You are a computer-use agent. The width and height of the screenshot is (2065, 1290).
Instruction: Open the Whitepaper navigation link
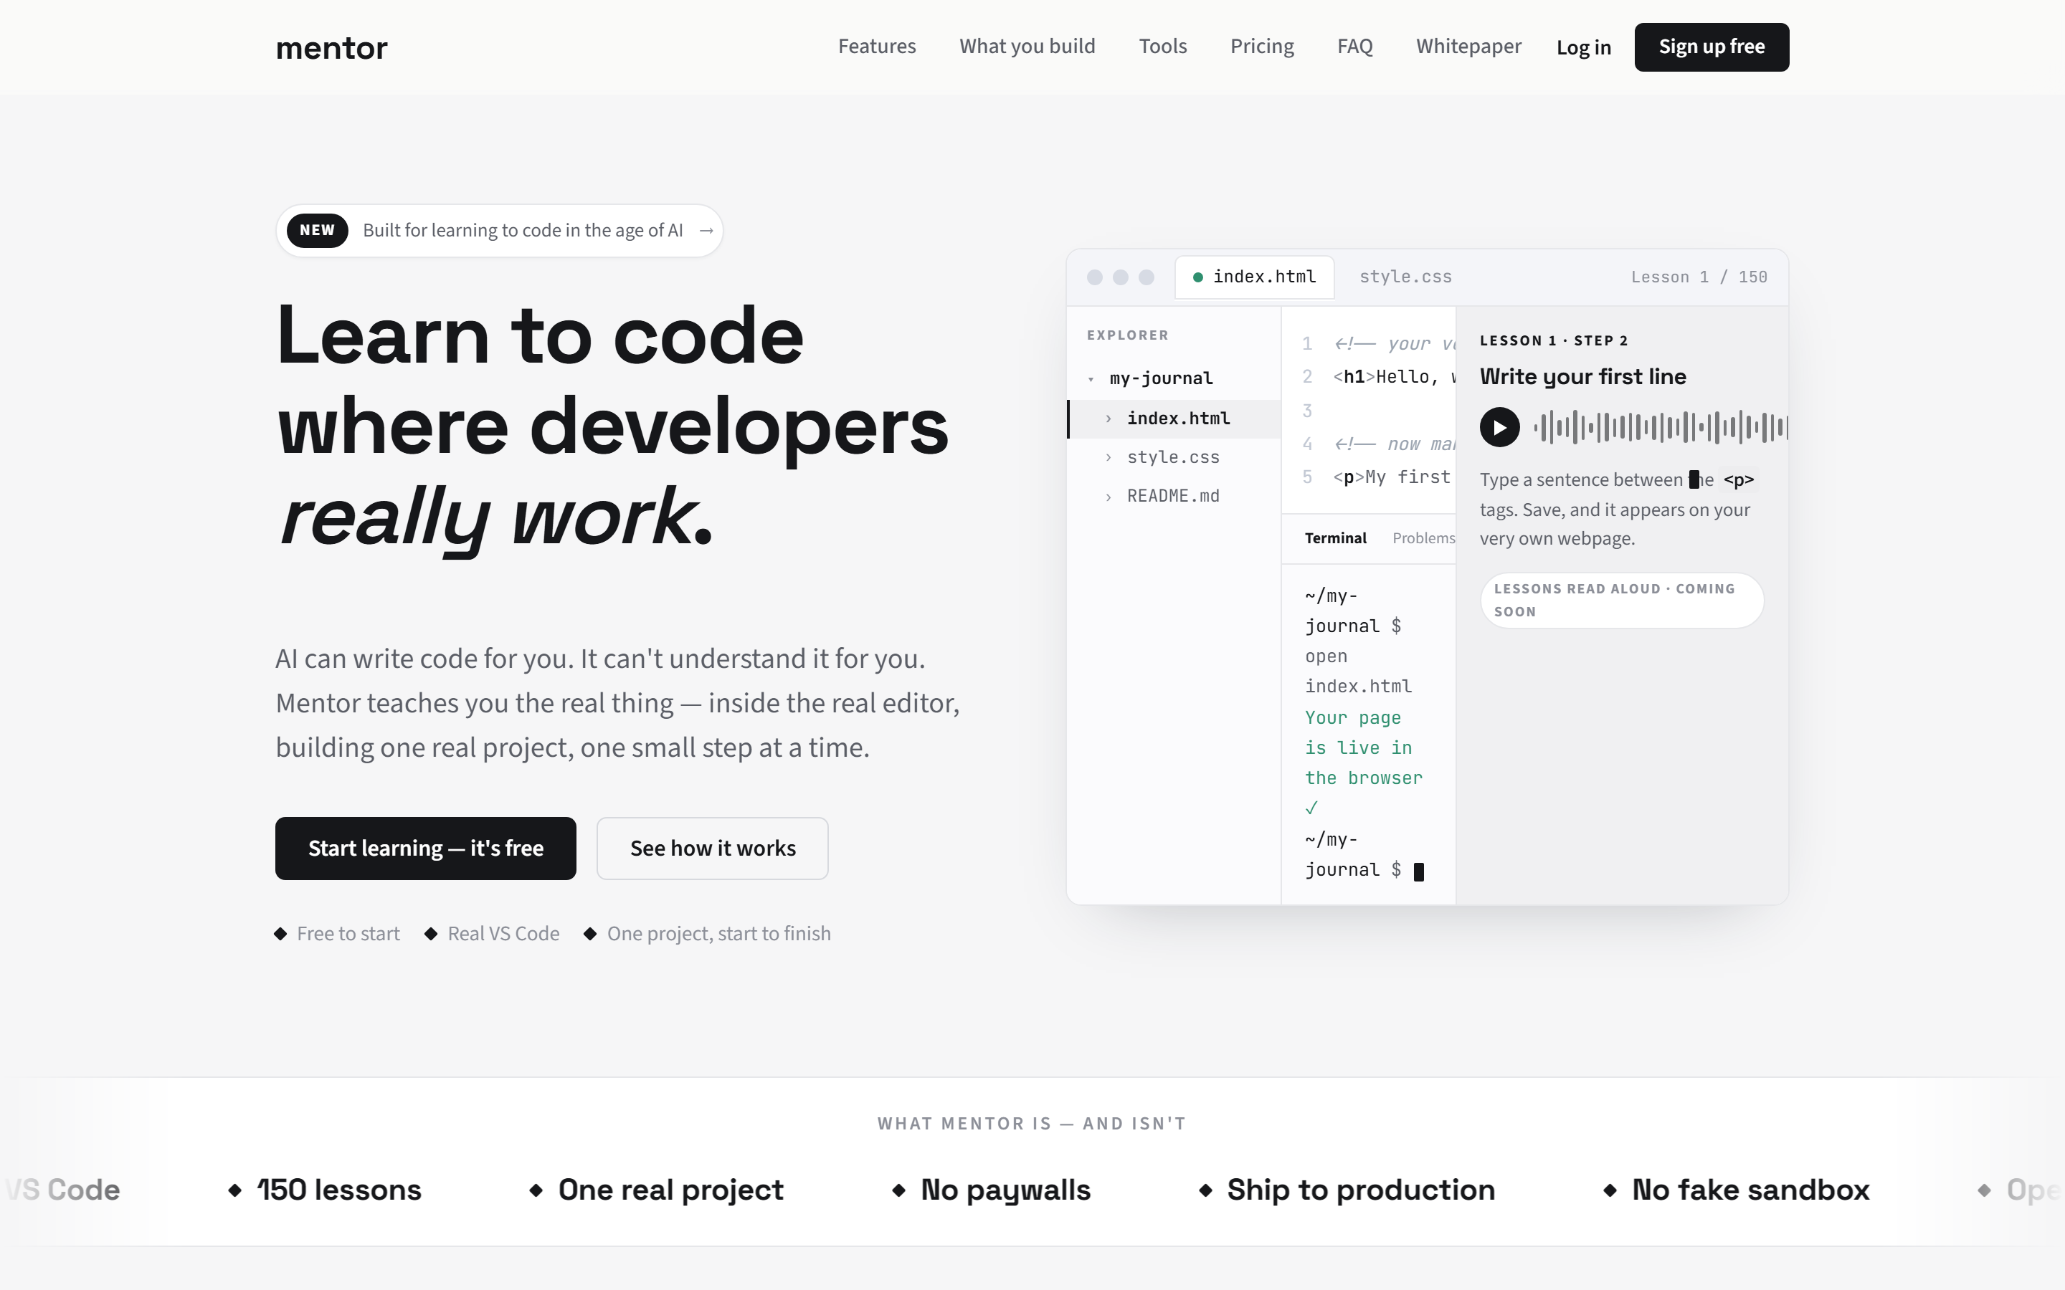tap(1468, 46)
